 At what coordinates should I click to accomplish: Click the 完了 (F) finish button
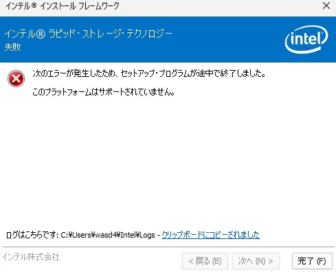tap(312, 261)
